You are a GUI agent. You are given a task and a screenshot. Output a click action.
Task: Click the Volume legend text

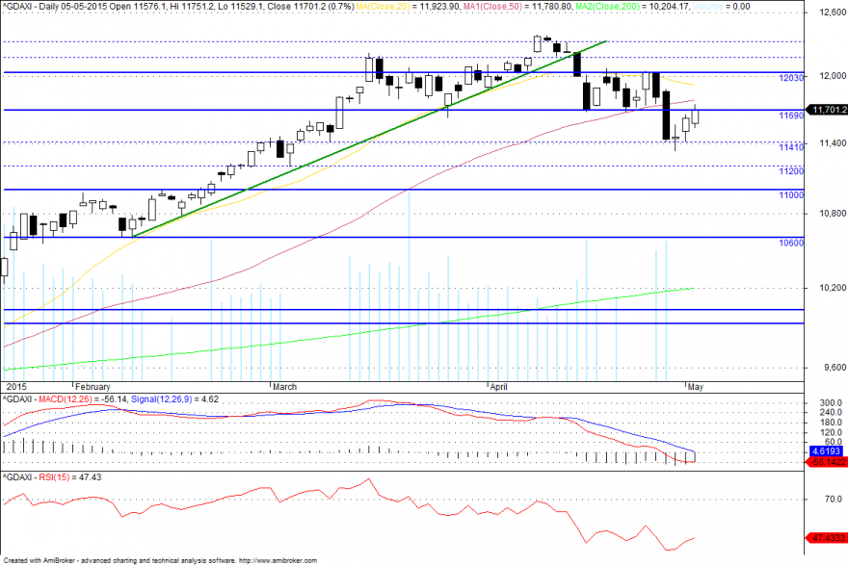pyautogui.click(x=708, y=7)
